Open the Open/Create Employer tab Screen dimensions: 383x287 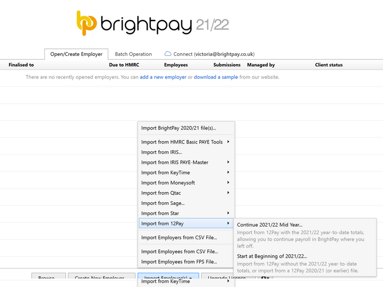pyautogui.click(x=76, y=54)
